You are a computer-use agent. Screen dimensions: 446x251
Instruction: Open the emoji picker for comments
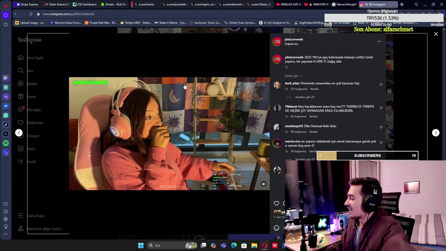coord(276,228)
